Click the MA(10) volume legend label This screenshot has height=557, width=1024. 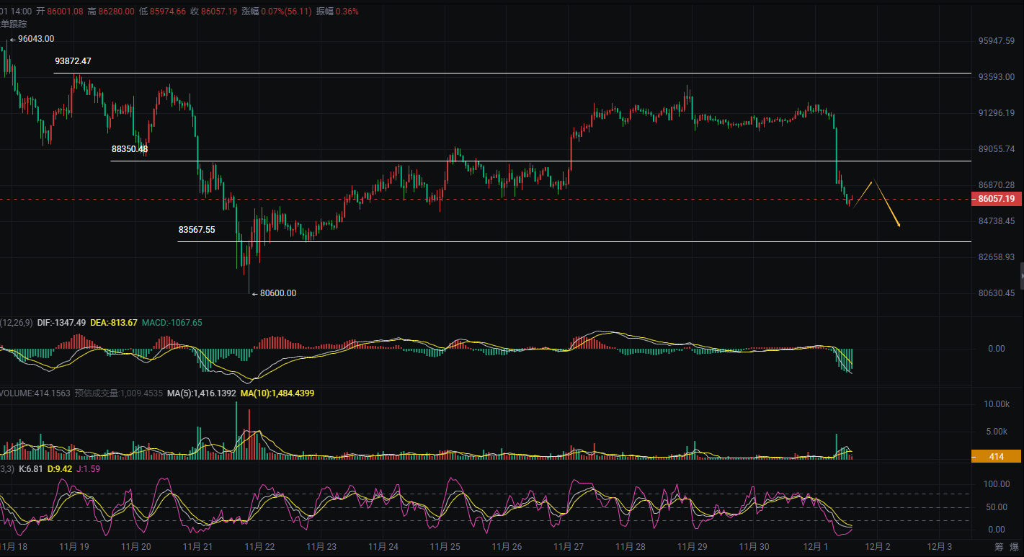(277, 393)
